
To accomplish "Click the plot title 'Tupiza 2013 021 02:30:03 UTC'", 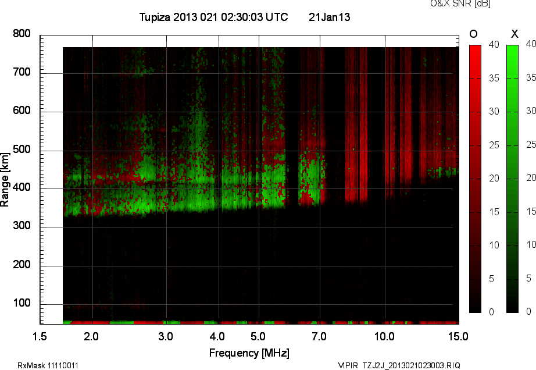I will pyautogui.click(x=214, y=17).
